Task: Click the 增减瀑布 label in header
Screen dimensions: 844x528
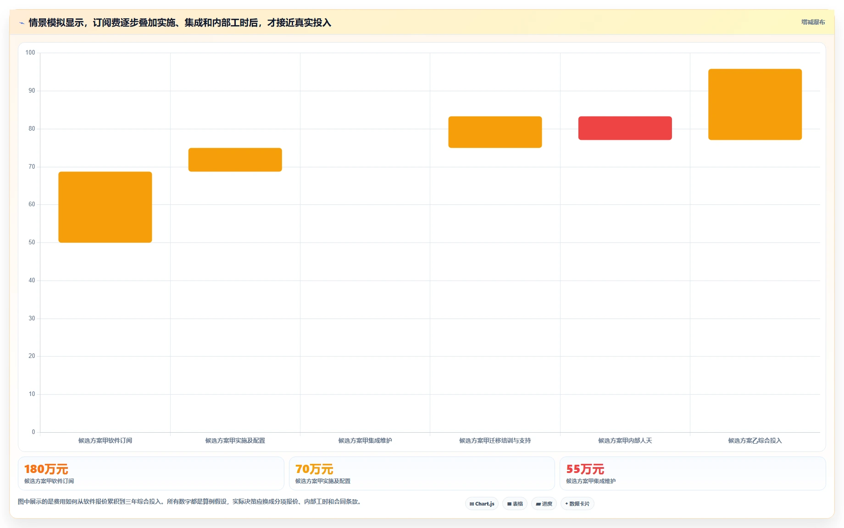Action: click(813, 22)
